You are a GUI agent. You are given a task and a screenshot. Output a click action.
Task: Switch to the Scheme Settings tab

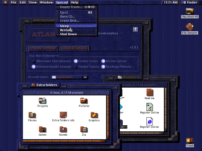(x=42, y=48)
